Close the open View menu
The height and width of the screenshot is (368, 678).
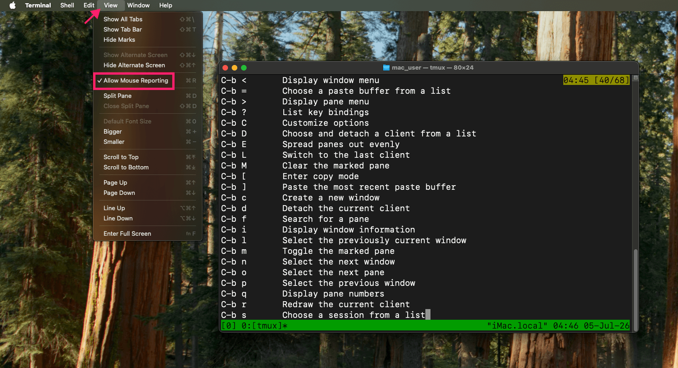(111, 6)
